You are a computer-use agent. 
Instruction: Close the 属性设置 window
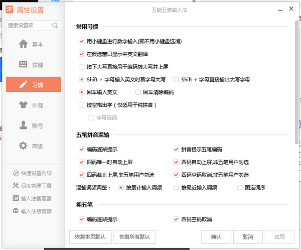click(x=291, y=9)
